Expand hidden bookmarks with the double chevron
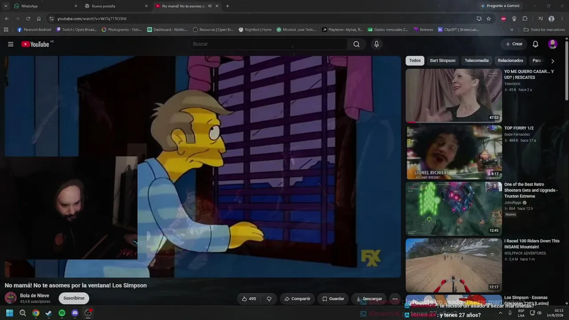The image size is (569, 320). click(x=512, y=30)
